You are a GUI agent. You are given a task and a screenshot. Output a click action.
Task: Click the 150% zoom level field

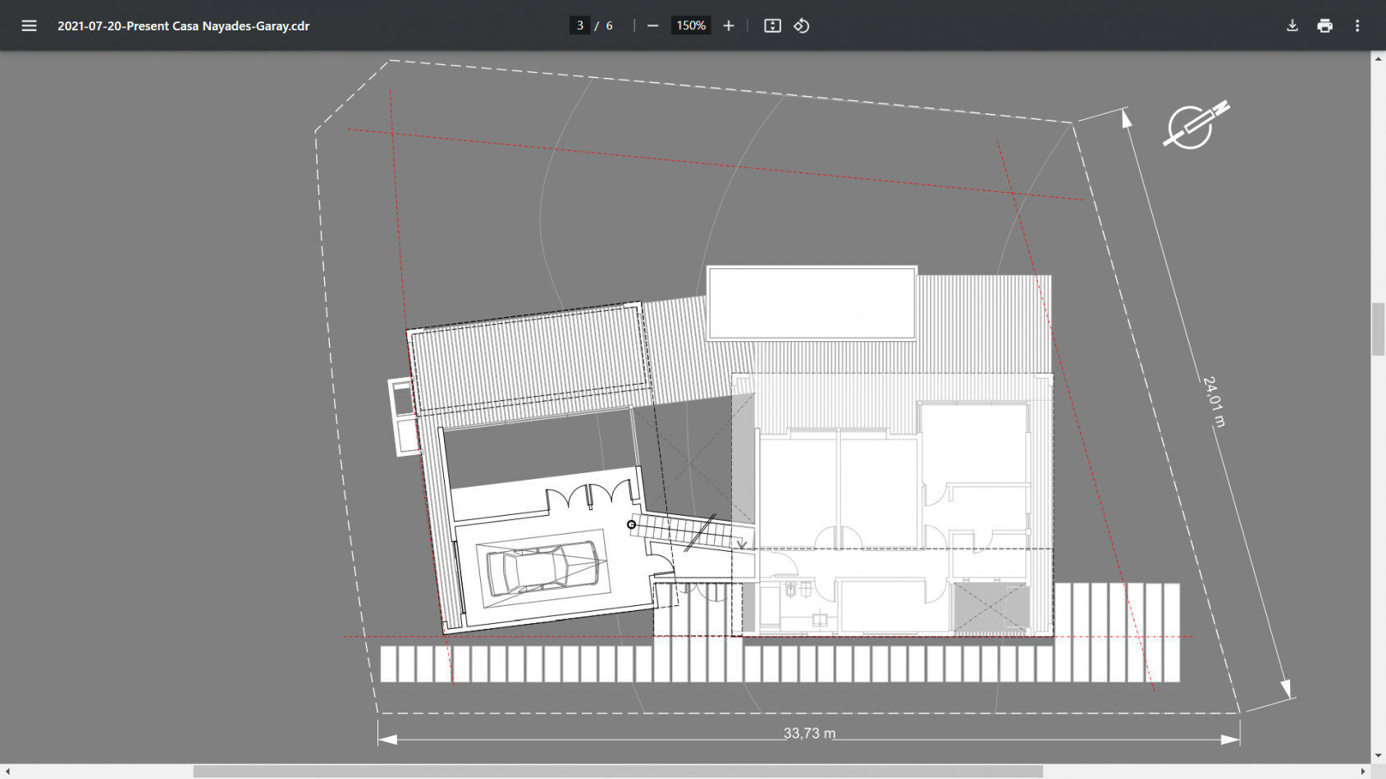(x=690, y=25)
